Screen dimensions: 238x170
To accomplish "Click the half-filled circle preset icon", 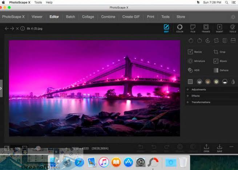I will (x=225, y=81).
